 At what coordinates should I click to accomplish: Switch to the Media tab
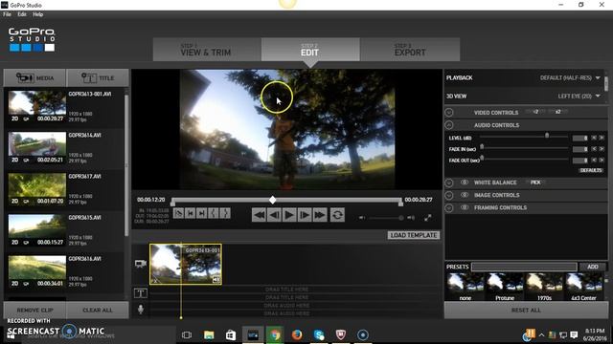(34, 78)
